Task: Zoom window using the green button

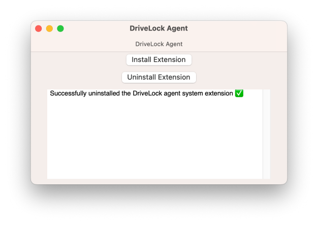Action: [60, 28]
